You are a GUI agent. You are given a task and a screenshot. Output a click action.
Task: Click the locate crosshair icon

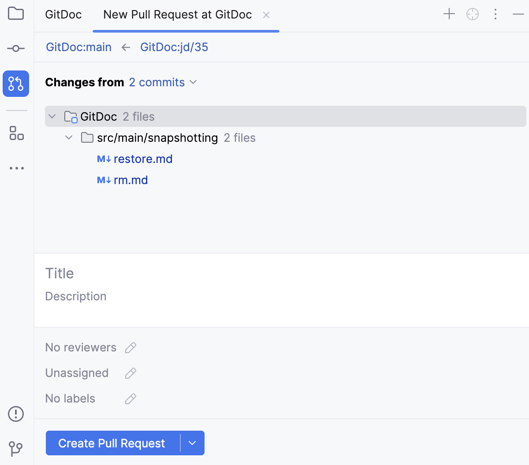472,14
